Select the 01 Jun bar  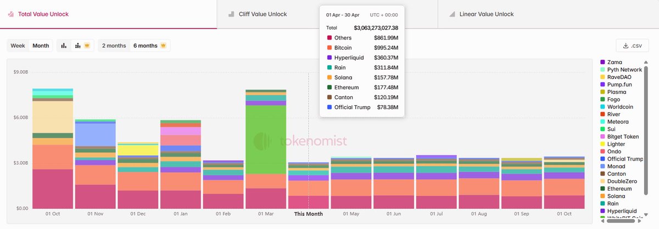394,184
